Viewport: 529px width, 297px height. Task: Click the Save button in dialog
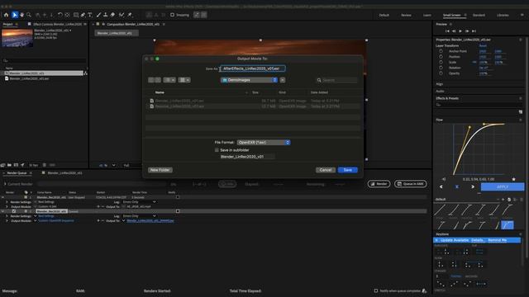[347, 170]
